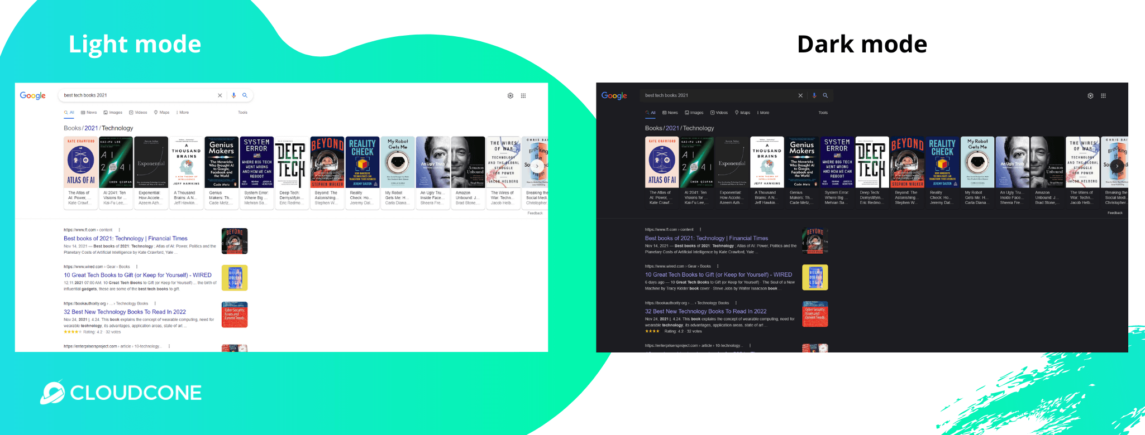Click the Google logo in light mode

tap(33, 95)
